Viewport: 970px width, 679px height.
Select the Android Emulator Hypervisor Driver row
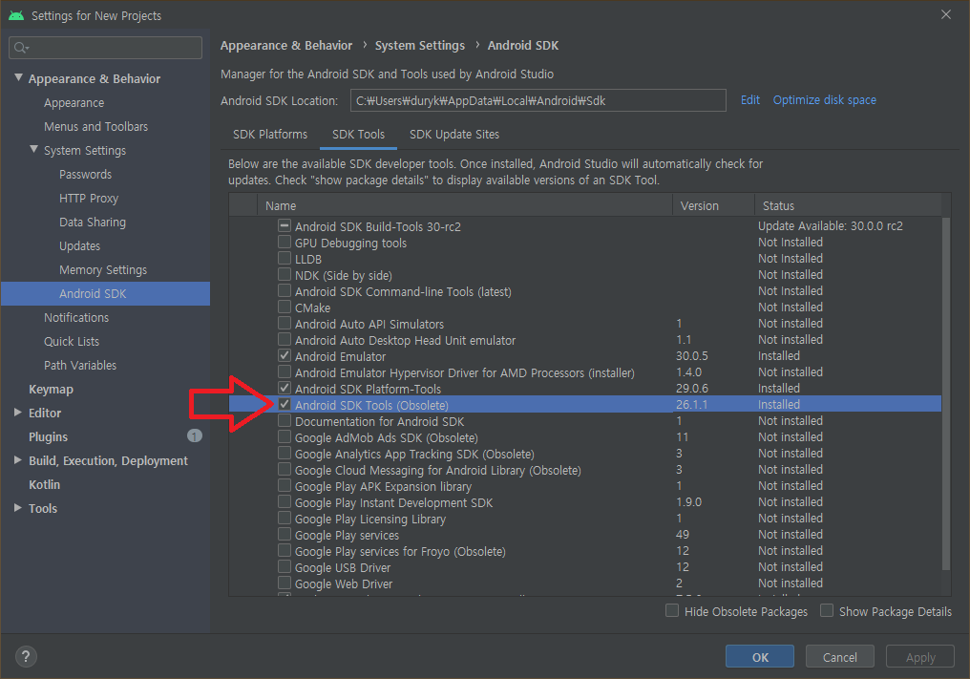584,372
